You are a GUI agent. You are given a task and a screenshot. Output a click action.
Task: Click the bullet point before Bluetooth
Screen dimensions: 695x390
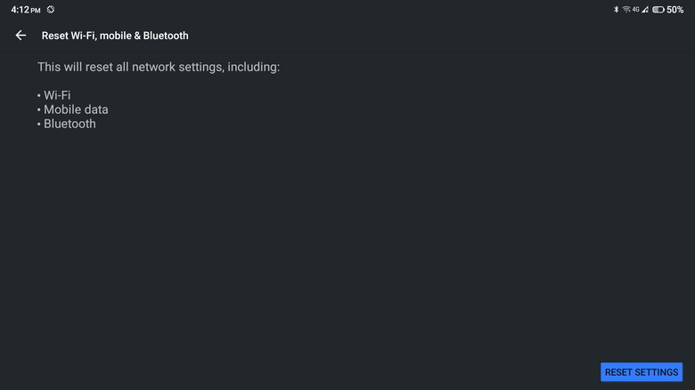click(x=39, y=124)
